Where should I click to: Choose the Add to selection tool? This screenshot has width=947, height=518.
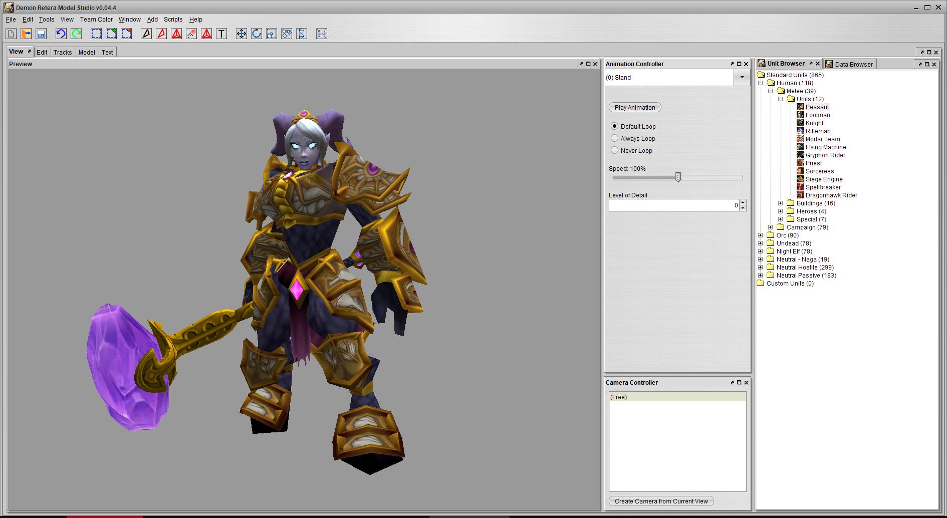pos(111,34)
